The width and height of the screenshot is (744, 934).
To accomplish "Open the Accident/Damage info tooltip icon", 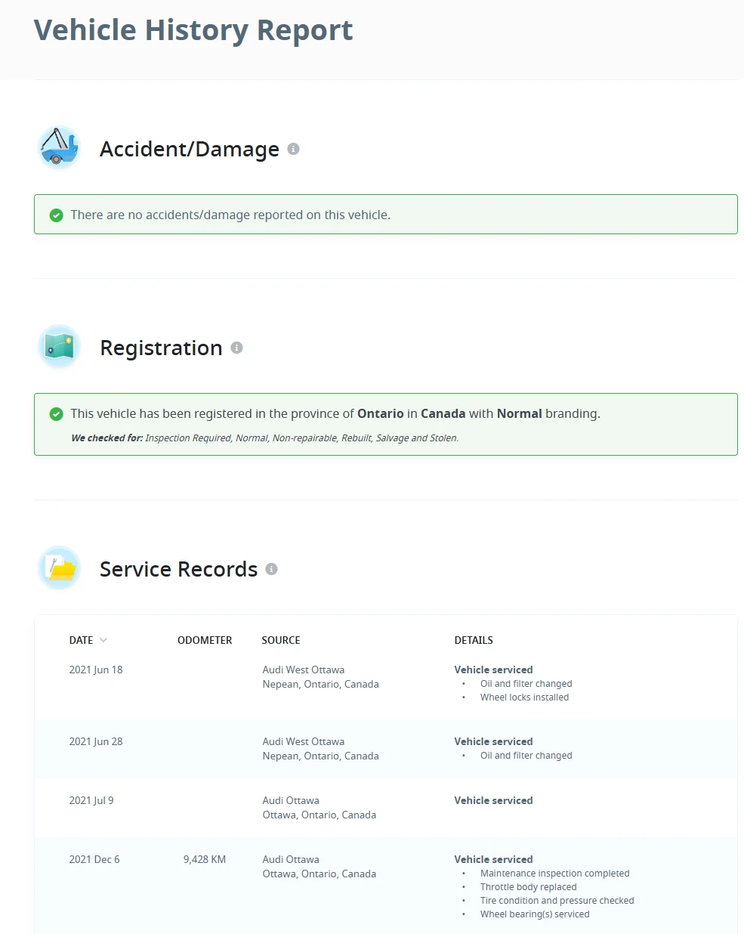I will point(294,149).
